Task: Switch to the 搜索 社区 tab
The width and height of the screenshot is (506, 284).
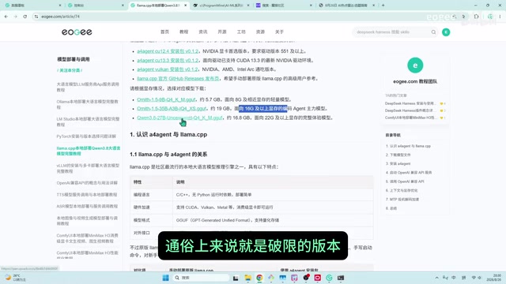Action: [x=284, y=6]
